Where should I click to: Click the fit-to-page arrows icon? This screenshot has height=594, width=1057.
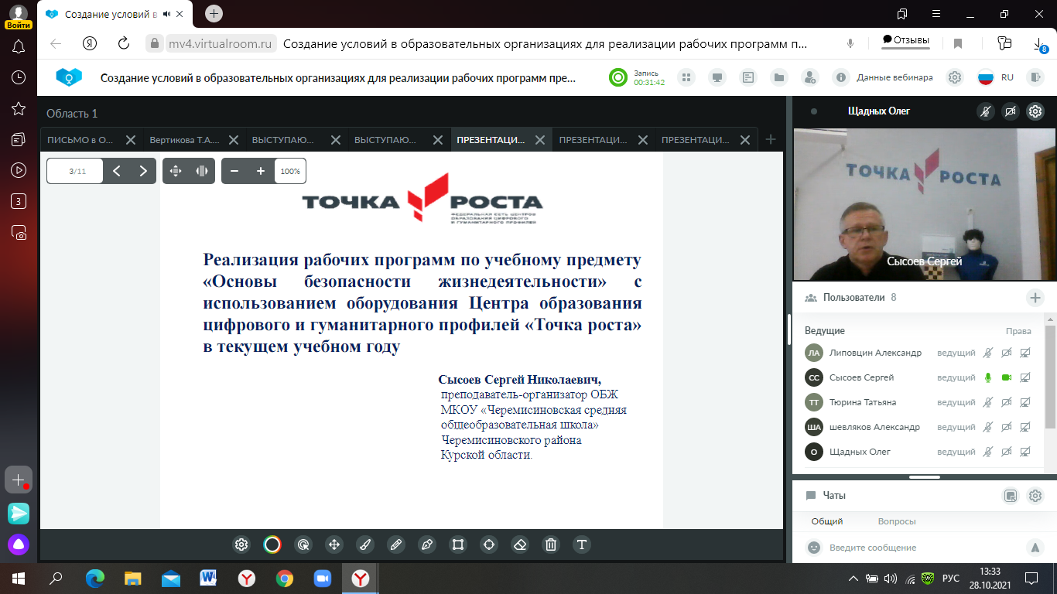click(176, 171)
